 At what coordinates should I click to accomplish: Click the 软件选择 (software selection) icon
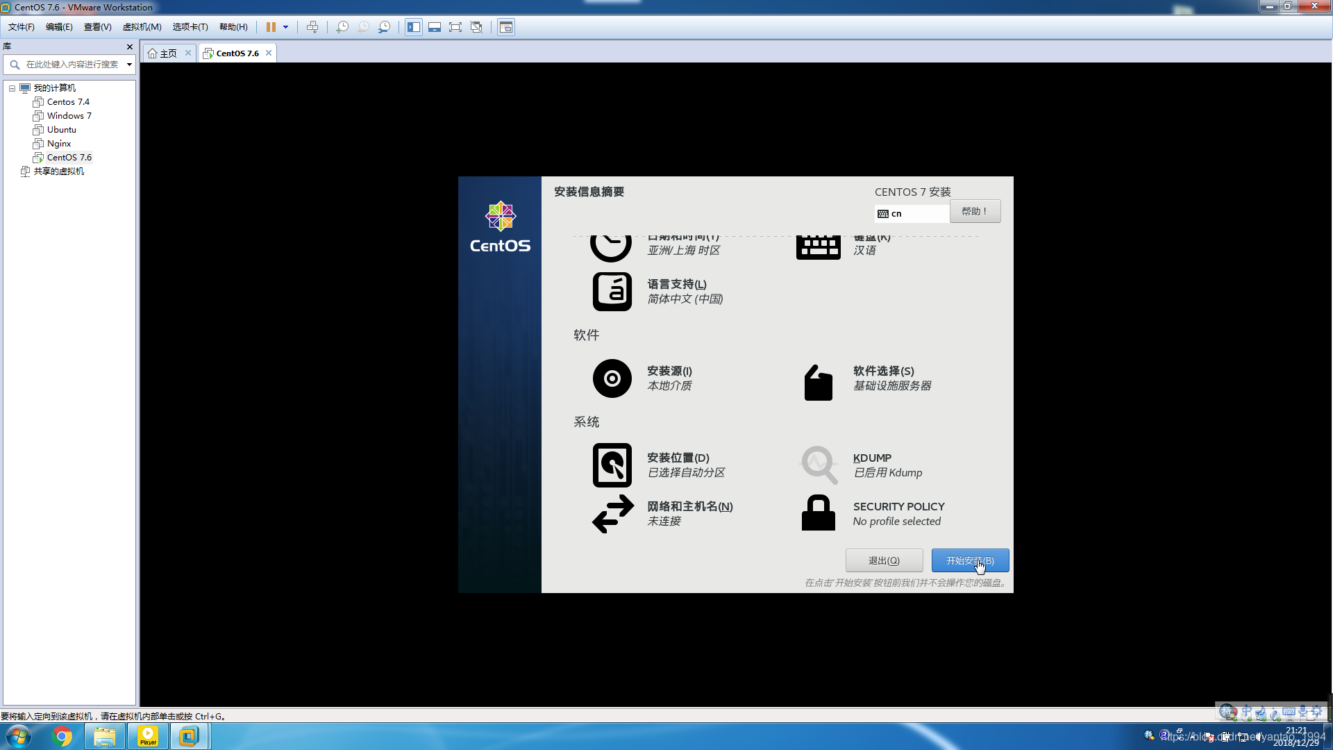[x=818, y=379]
